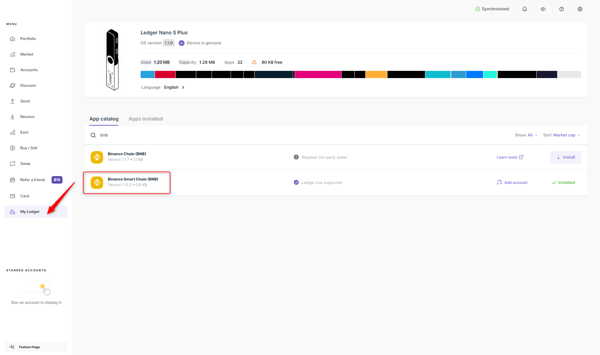Open Accounts wallet icon in sidebar
The image size is (600, 355).
12,70
